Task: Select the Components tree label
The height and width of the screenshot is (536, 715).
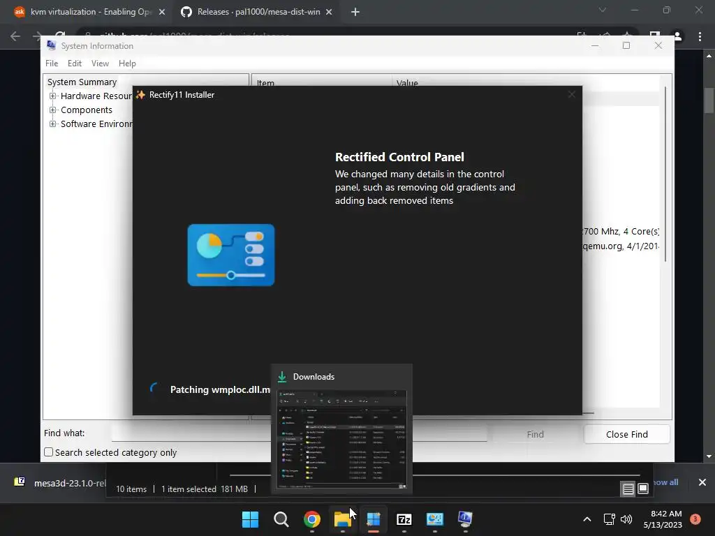Action: tap(86, 110)
